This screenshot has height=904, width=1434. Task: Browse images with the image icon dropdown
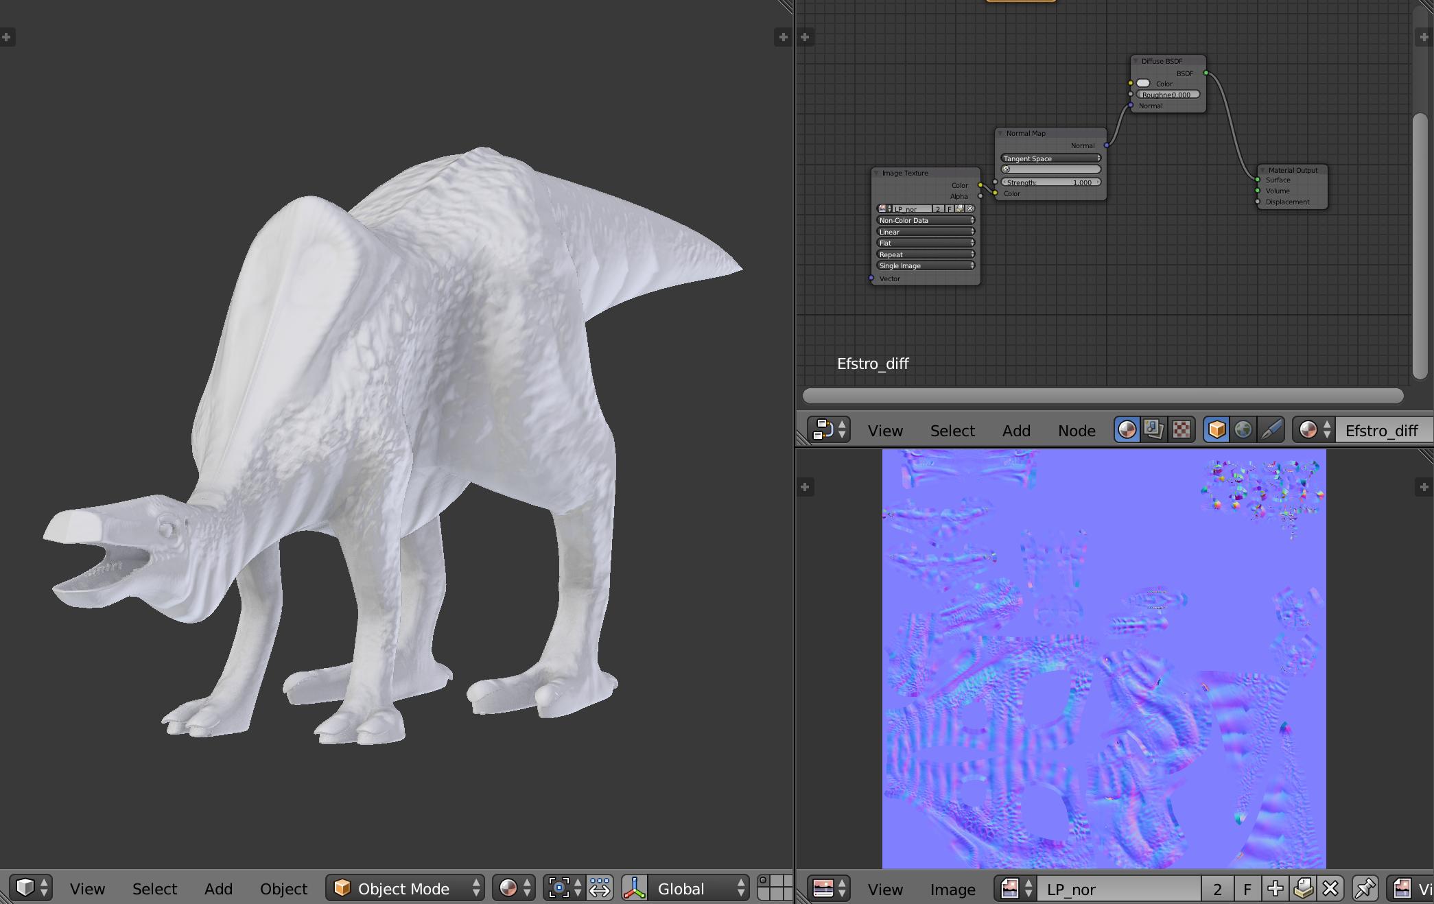1015,888
